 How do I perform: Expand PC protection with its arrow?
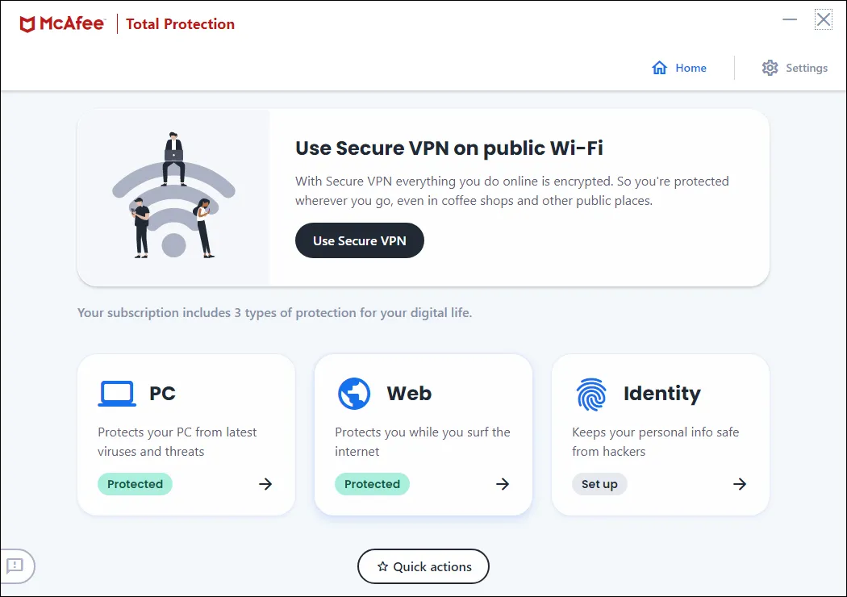coord(265,484)
